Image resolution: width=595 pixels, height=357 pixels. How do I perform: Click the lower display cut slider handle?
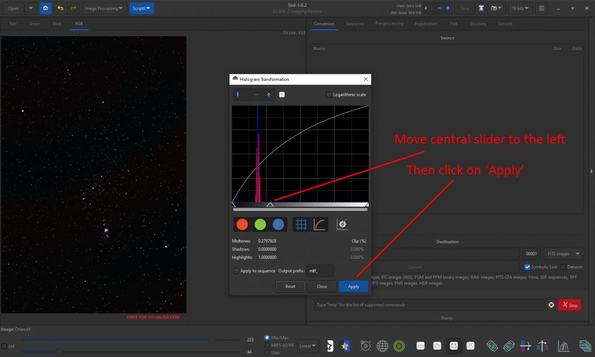click(60, 352)
